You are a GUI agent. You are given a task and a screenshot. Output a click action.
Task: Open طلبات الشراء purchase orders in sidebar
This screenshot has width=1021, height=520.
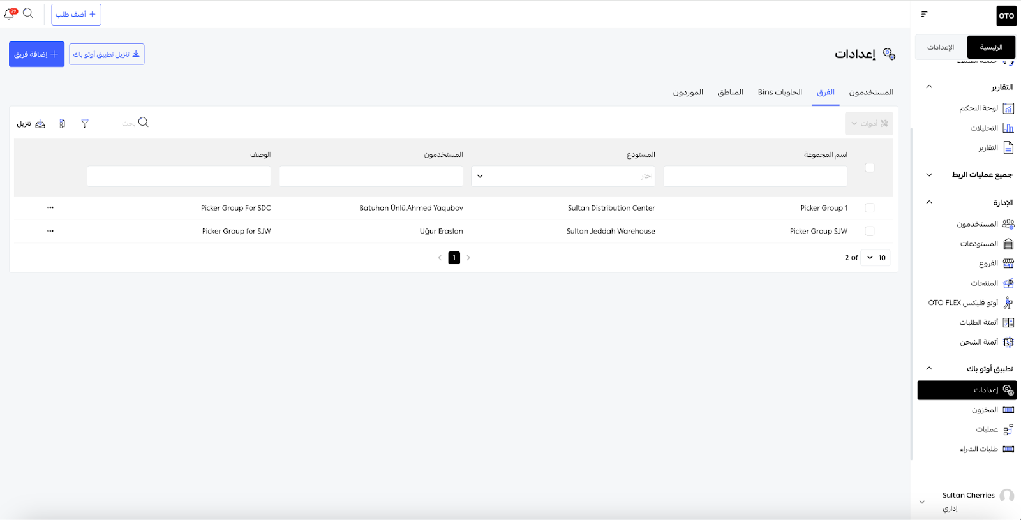[x=987, y=449]
